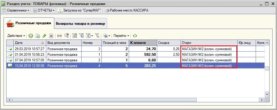This screenshot has width=277, height=110.
Task: Click the Скидка column header
Action: (169, 43)
